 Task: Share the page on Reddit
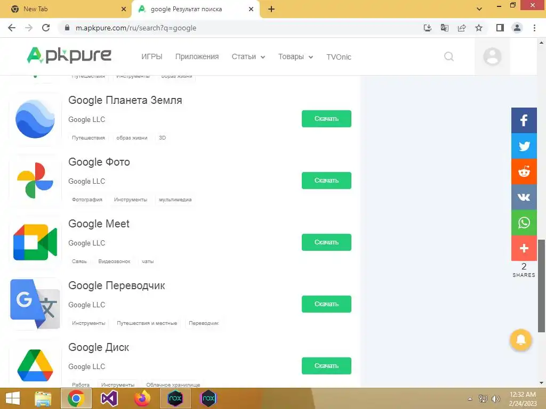coord(524,171)
